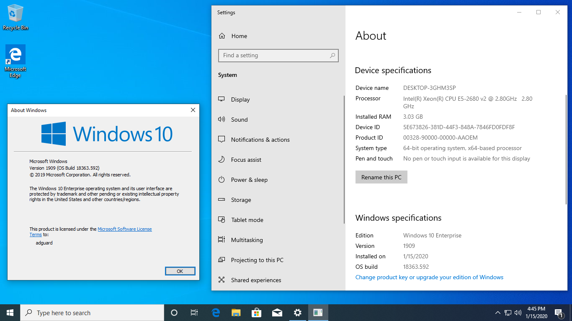Click Version 1909 line in About Windows

64,168
